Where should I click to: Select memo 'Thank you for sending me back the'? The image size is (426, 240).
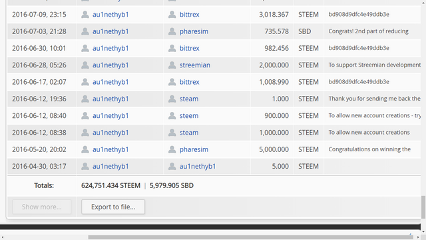(x=374, y=99)
